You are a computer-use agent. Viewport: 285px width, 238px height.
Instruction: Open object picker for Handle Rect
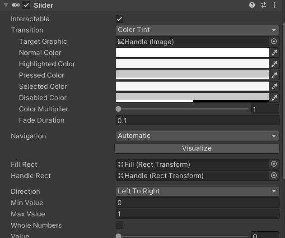pos(274,175)
